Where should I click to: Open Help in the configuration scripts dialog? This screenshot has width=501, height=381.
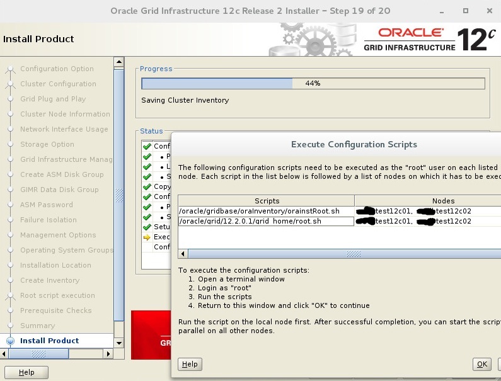click(190, 364)
